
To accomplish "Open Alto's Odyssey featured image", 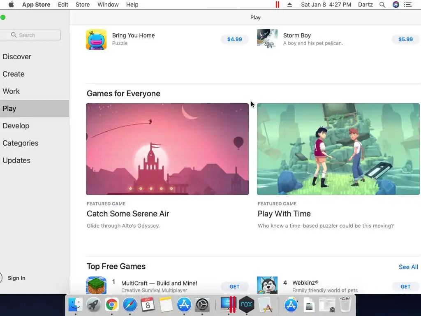I will pos(167,149).
